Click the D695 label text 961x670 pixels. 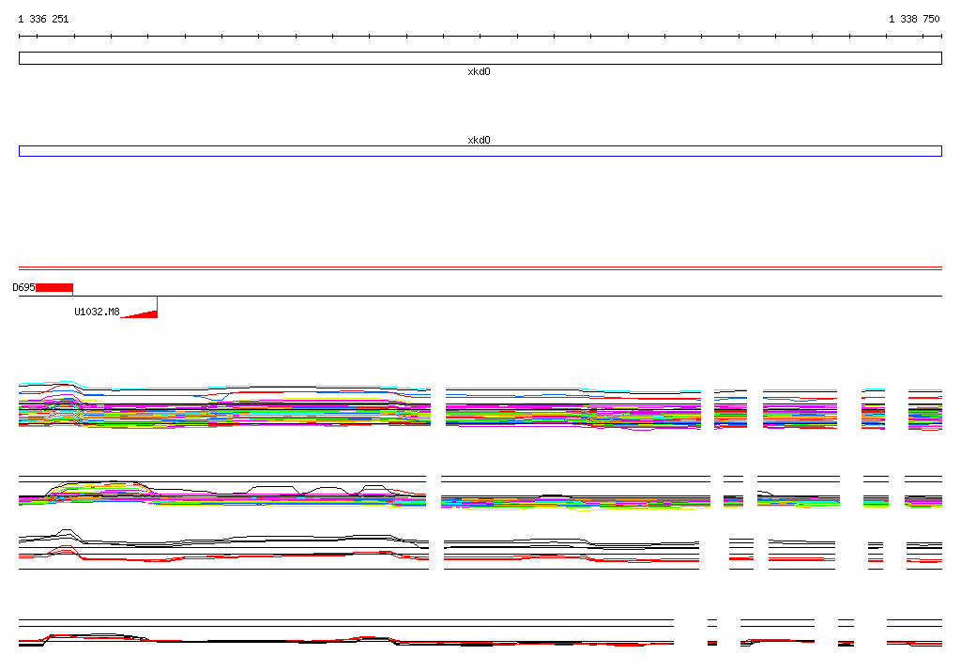coord(23,287)
